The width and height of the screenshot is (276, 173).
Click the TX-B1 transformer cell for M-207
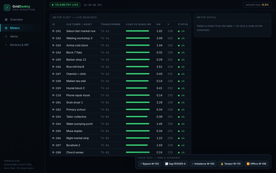pos(105,145)
